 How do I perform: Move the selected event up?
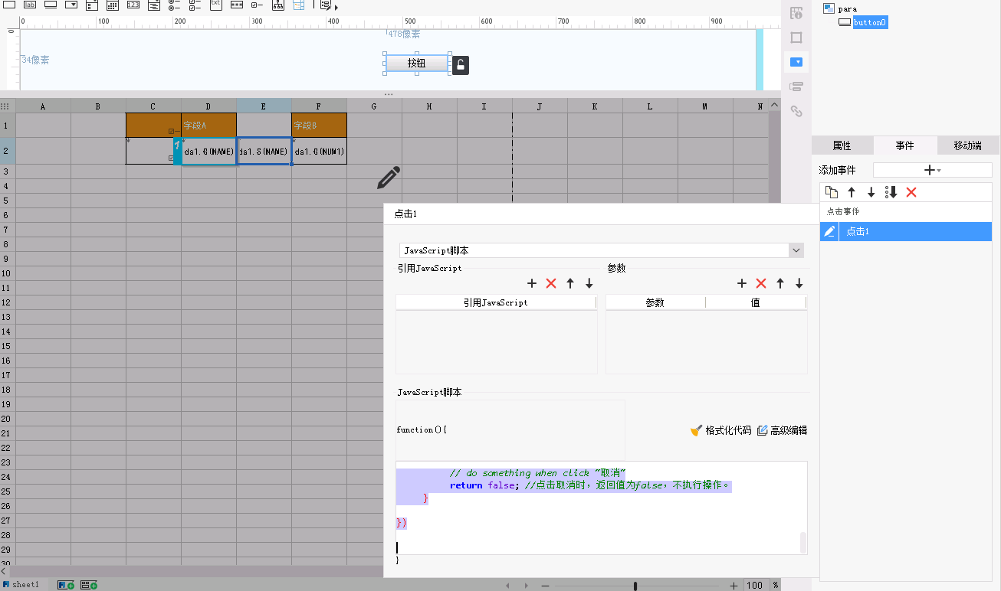pyautogui.click(x=852, y=192)
